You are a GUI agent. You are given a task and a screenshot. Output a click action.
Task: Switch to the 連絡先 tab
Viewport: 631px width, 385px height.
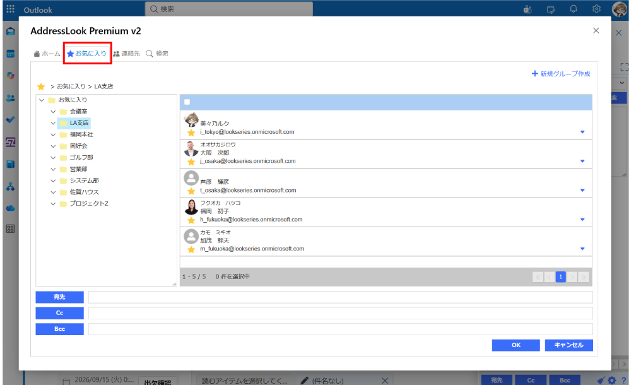click(x=126, y=54)
